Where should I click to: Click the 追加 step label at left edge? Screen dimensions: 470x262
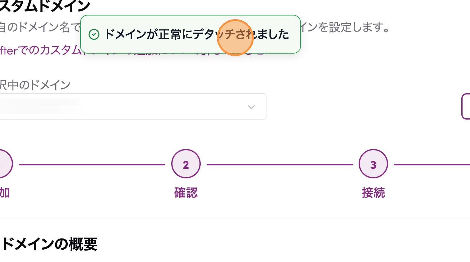5,193
